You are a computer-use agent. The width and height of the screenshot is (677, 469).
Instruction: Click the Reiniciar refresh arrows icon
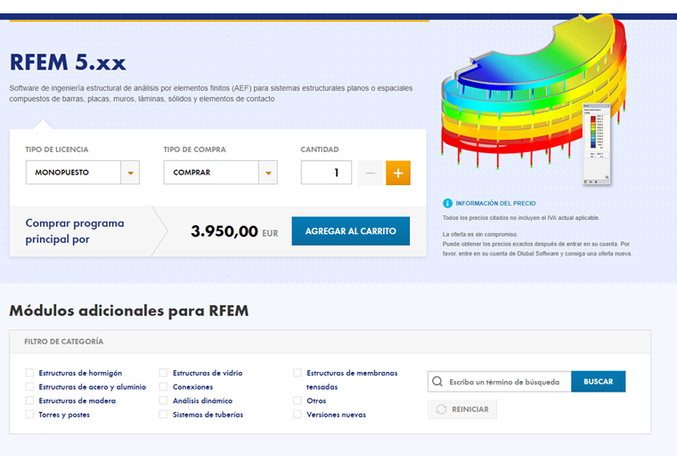[441, 409]
